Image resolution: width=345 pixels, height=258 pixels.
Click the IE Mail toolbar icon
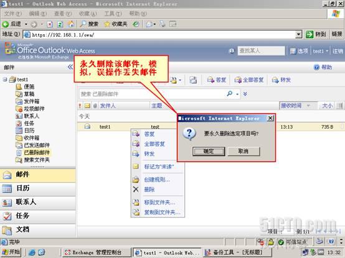[x=149, y=24]
